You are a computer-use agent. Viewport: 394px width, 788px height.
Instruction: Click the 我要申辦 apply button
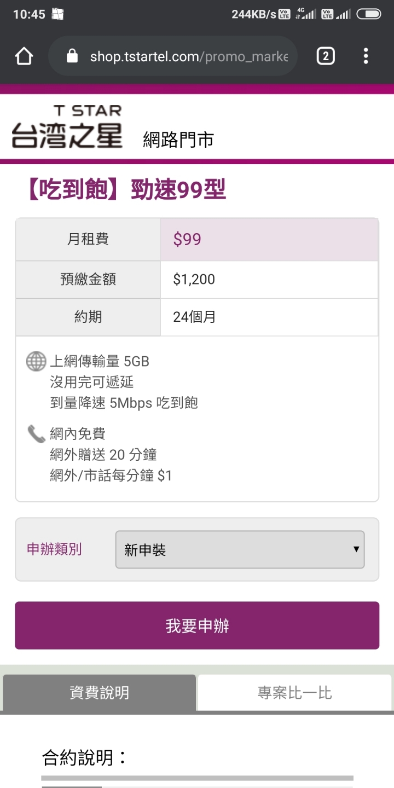coord(197,625)
